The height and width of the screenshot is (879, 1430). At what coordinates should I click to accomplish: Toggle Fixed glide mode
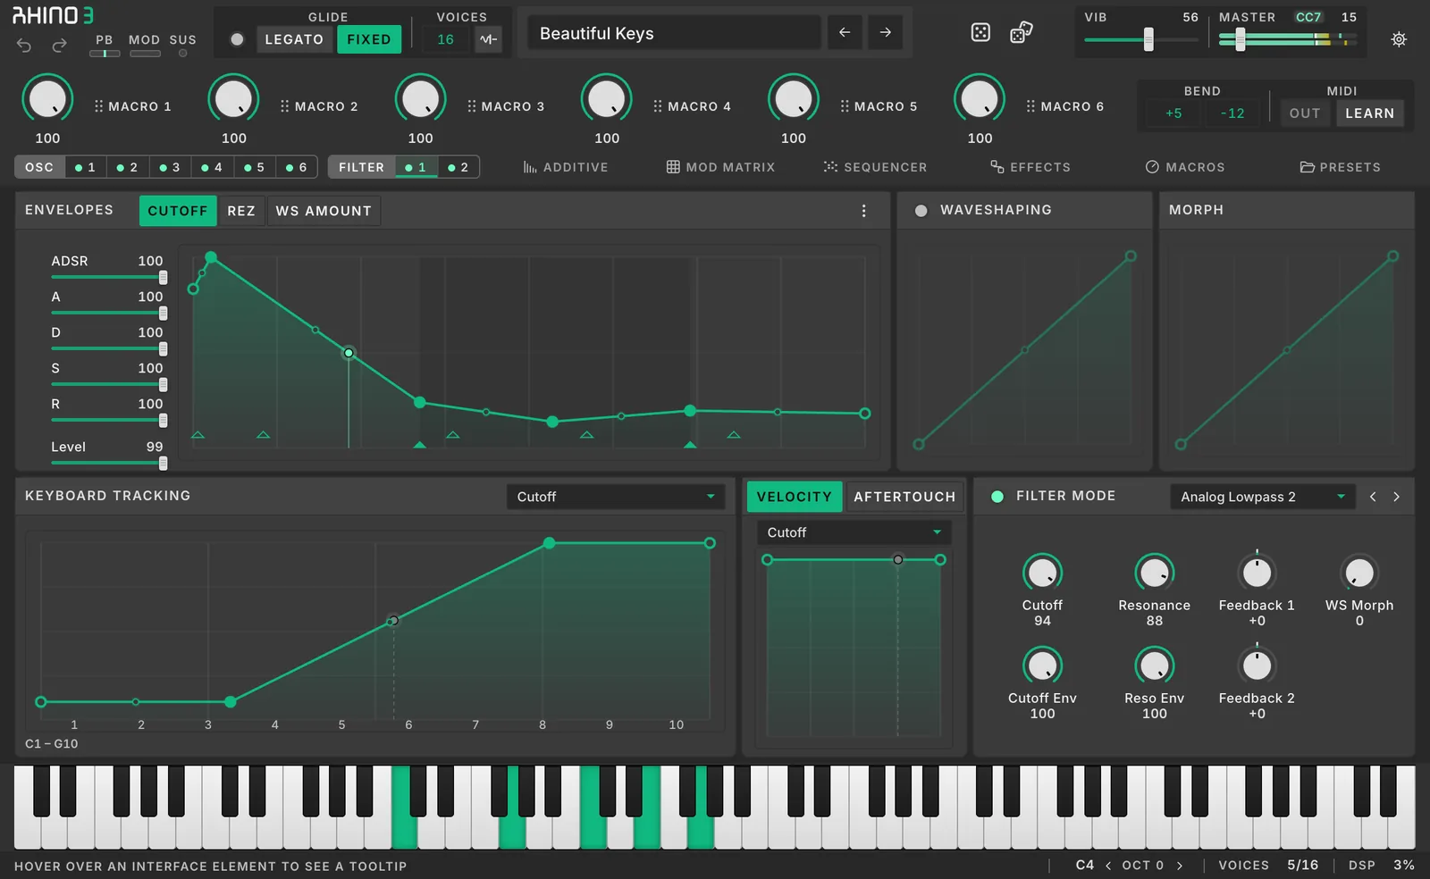click(x=369, y=39)
